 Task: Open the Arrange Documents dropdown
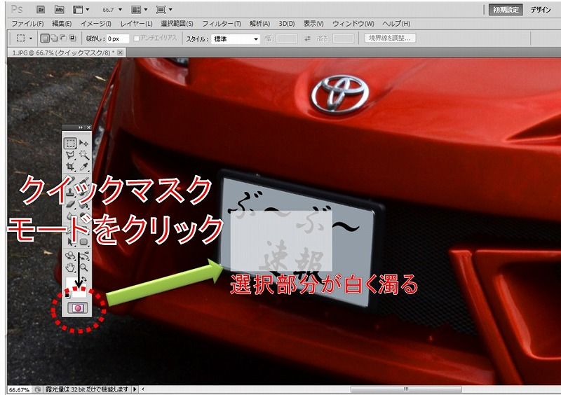[x=140, y=10]
